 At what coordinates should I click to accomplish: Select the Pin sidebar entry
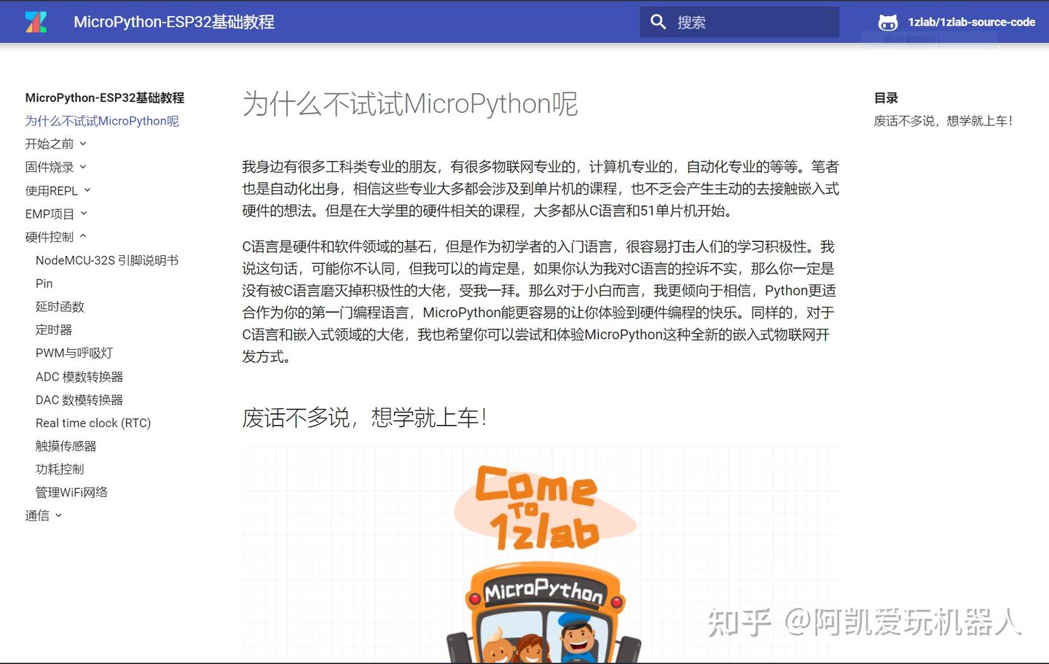tap(44, 283)
